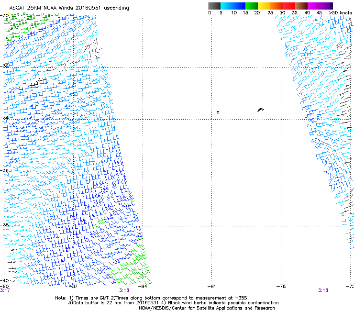Click the -30 latitude axis label
354x311 pixels.
(x=4, y=16)
